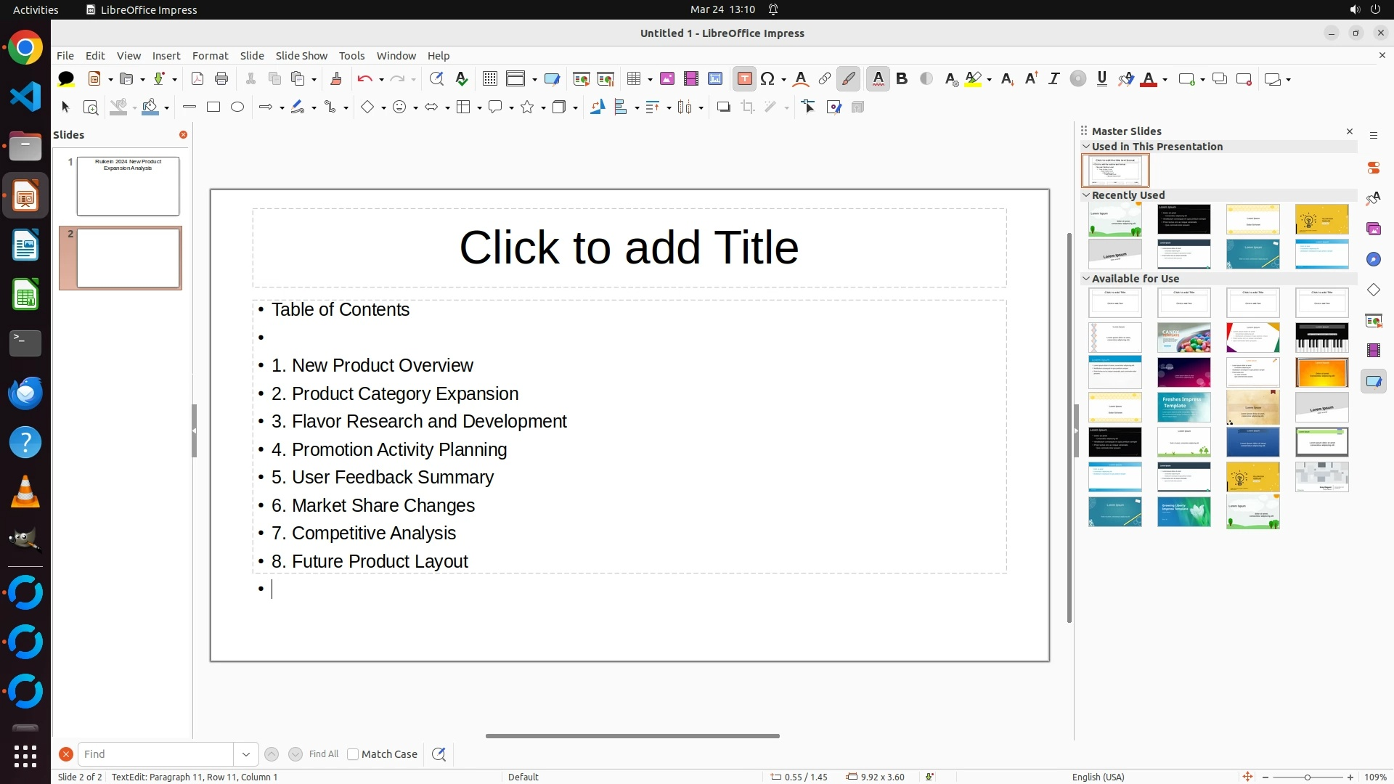Click the Underline formatting icon
The image size is (1394, 784).
(x=1101, y=79)
